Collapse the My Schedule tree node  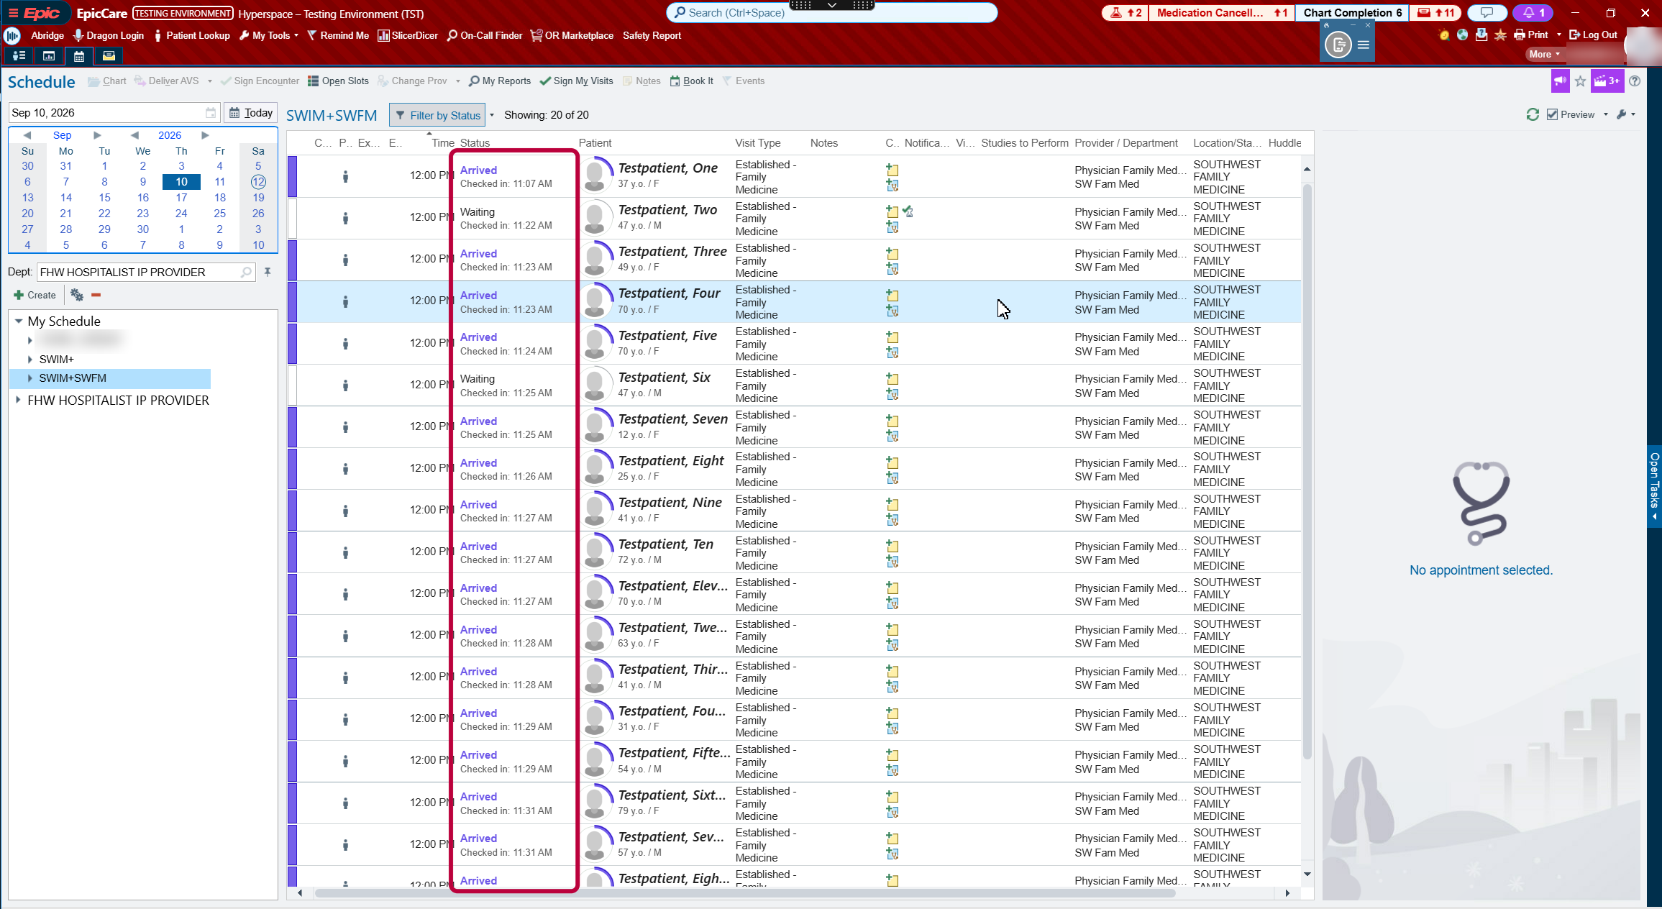point(19,321)
